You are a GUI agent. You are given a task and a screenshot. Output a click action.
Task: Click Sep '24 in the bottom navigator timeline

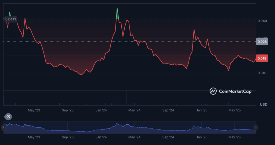coord(168,137)
